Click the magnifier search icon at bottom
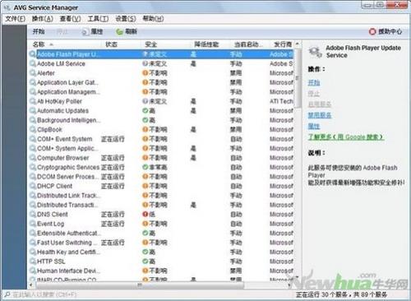This screenshot has height=301, width=411. (x=7, y=294)
